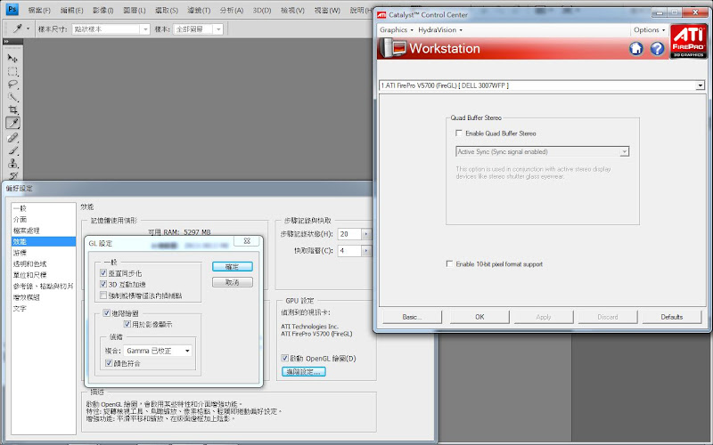Toggle 顏色符合 checkbox

pyautogui.click(x=109, y=363)
